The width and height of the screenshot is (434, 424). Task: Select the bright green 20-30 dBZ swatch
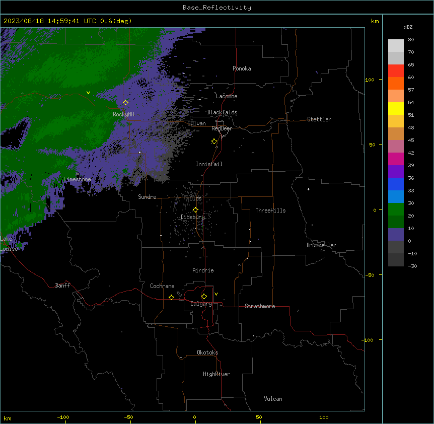396,209
